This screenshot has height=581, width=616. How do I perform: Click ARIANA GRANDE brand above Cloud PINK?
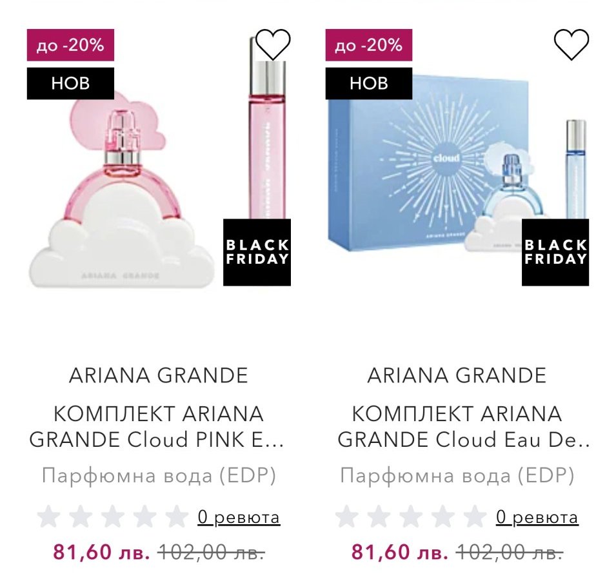click(158, 375)
